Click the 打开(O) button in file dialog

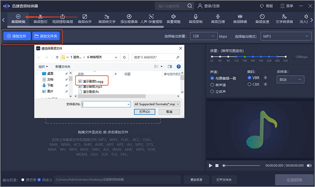coord(144,112)
